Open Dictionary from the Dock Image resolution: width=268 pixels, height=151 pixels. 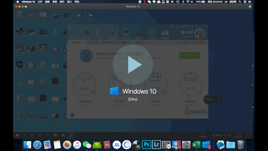pyautogui.click(x=107, y=145)
